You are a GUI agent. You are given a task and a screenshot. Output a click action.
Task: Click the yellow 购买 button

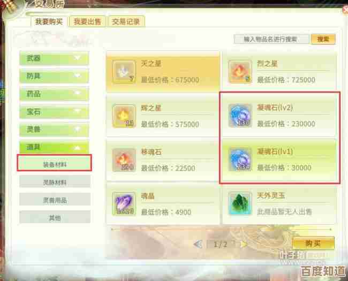(x=313, y=244)
